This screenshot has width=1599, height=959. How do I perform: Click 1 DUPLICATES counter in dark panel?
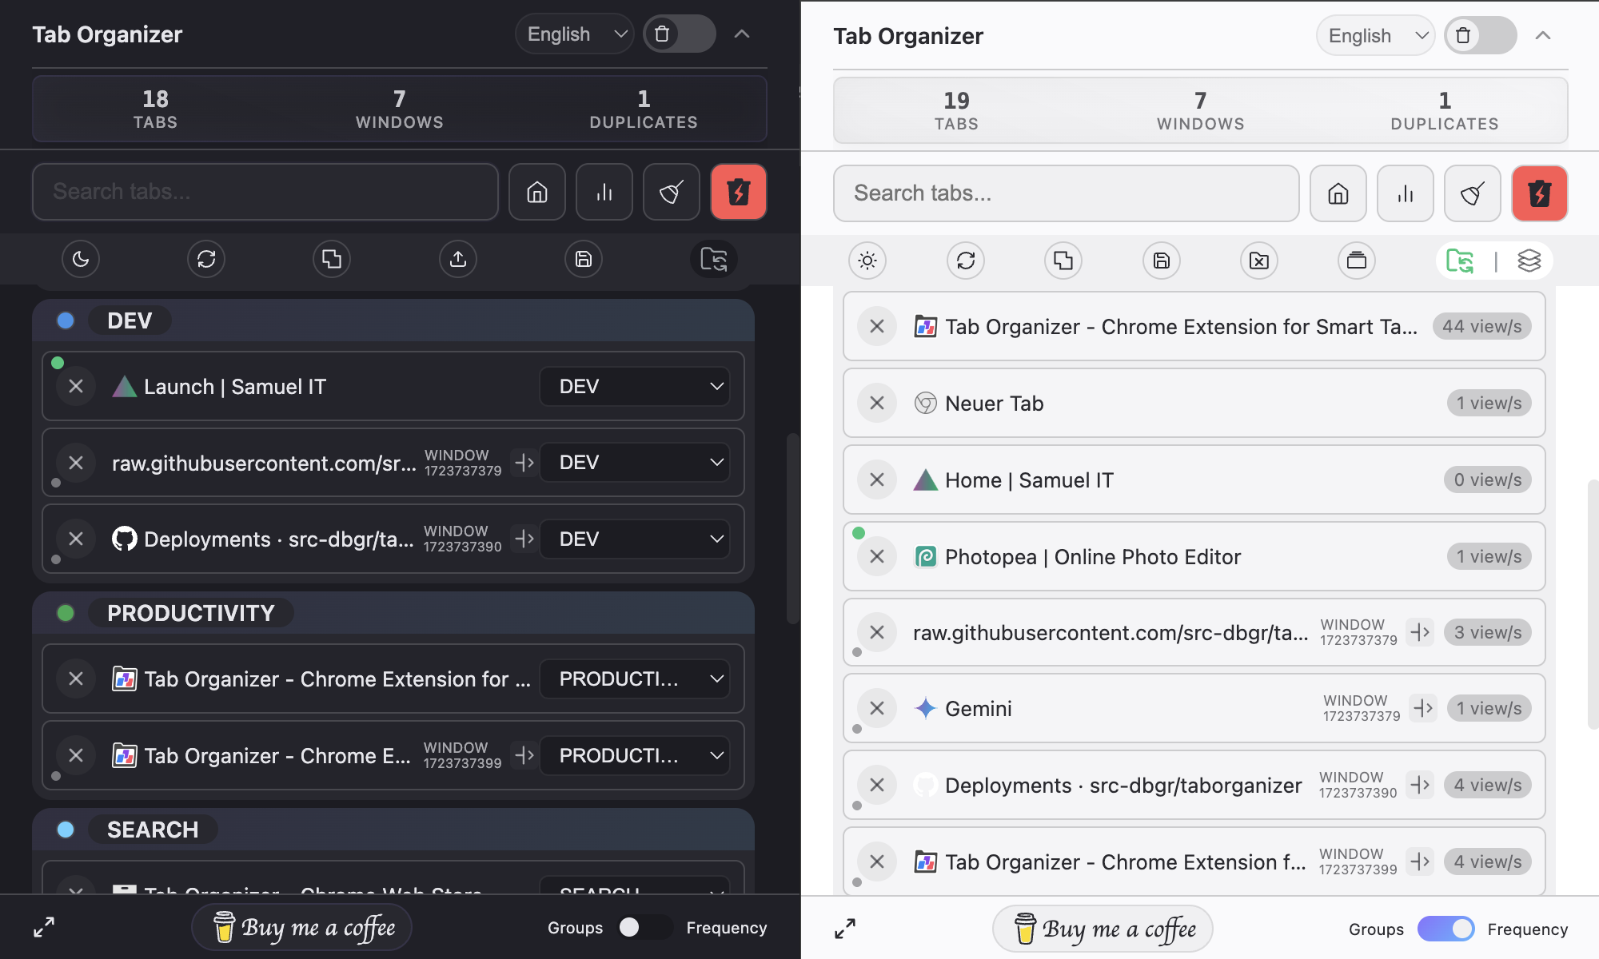(x=644, y=109)
